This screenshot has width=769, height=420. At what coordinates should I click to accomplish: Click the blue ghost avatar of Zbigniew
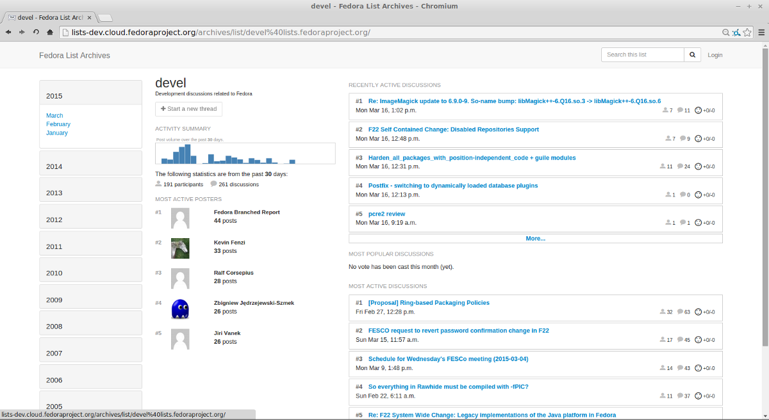[180, 309]
